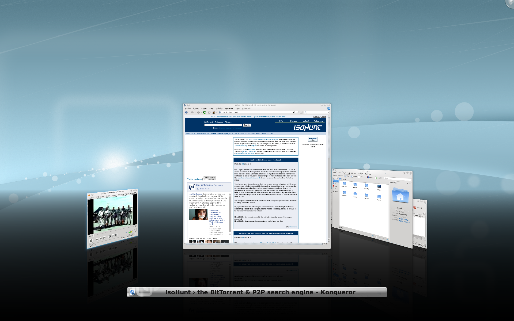This screenshot has width=514, height=321.
Task: Open the Nastavení menu in Konqueror
Action: coord(229,108)
